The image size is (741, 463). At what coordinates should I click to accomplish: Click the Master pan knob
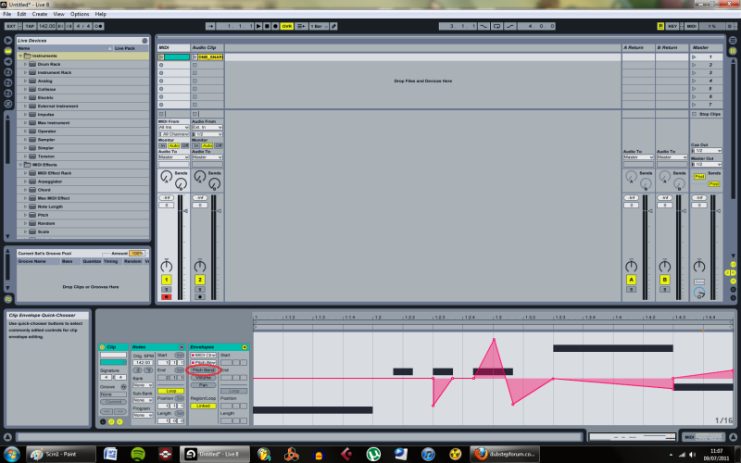tap(699, 267)
